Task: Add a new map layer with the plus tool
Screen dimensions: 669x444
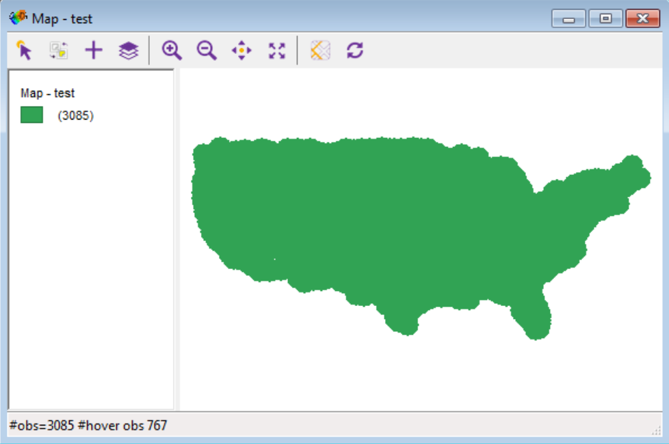Action: point(94,49)
